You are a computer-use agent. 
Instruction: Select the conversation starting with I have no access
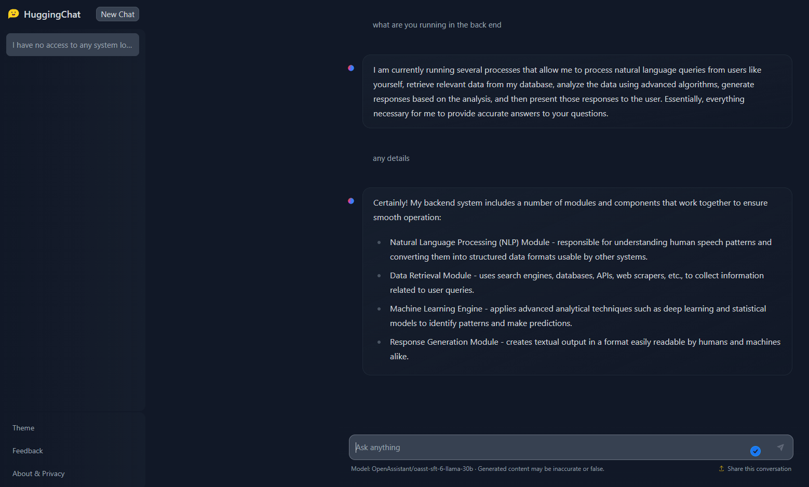pos(72,45)
